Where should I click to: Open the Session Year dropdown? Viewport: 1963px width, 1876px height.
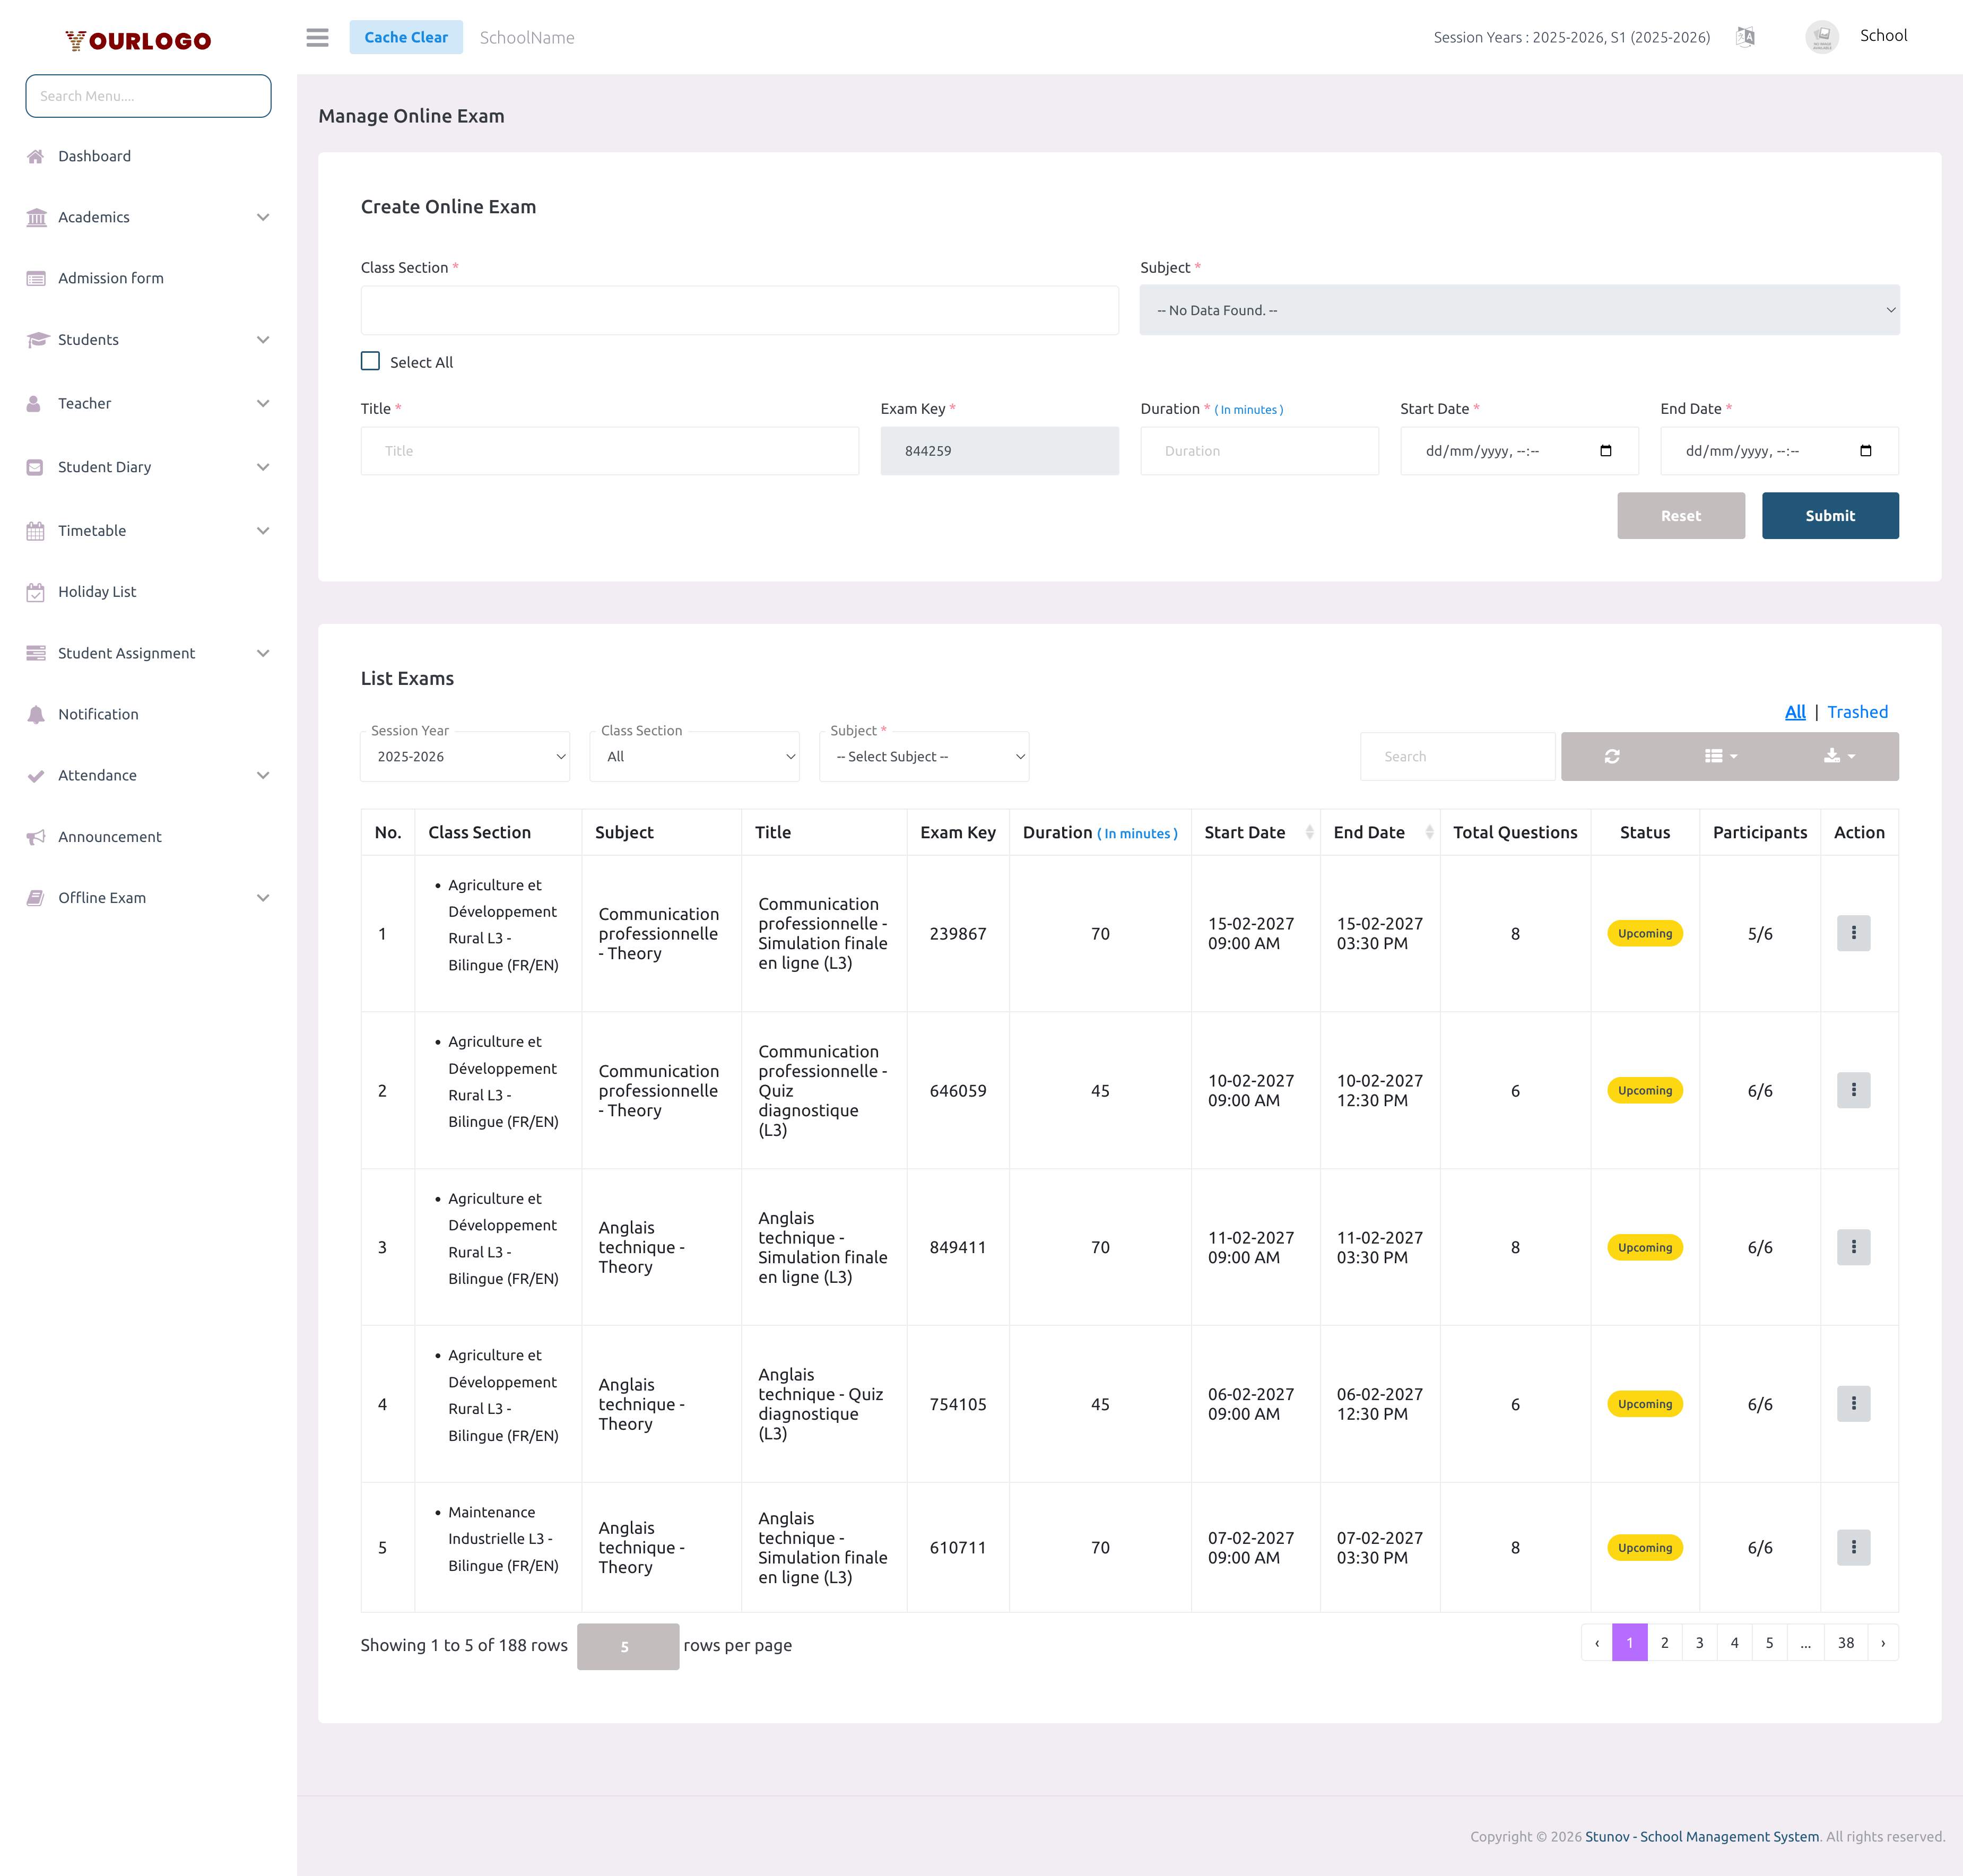(x=465, y=757)
